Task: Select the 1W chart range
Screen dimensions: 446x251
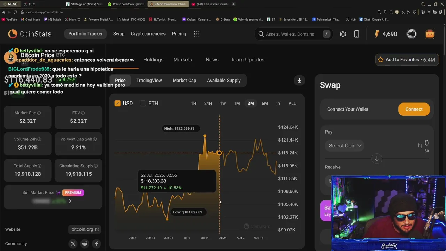Action: [223, 103]
